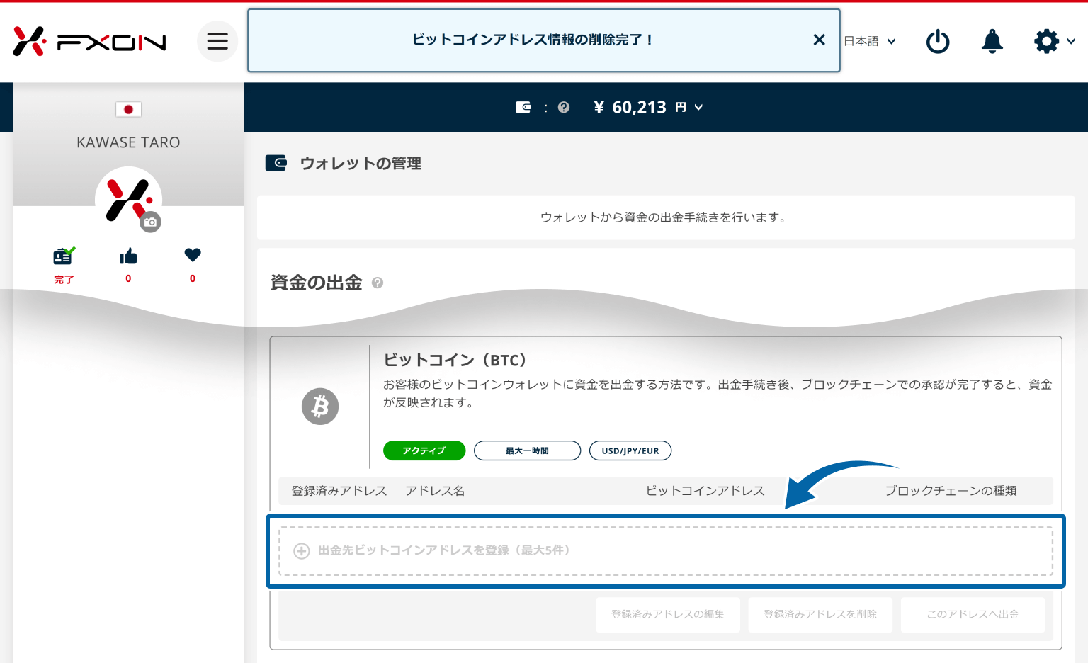Click このアドレスへ出金 button
Image resolution: width=1088 pixels, height=663 pixels.
973,614
